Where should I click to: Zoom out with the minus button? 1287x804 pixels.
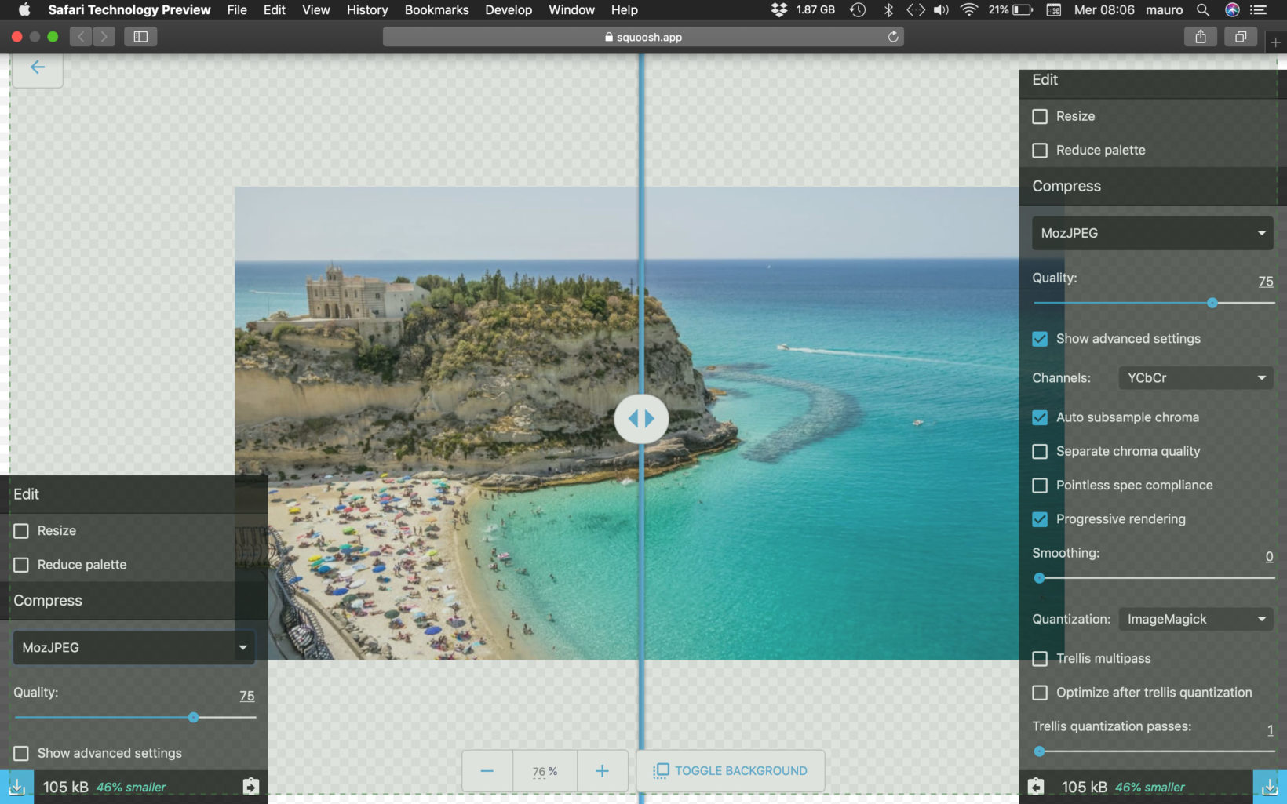coord(487,771)
